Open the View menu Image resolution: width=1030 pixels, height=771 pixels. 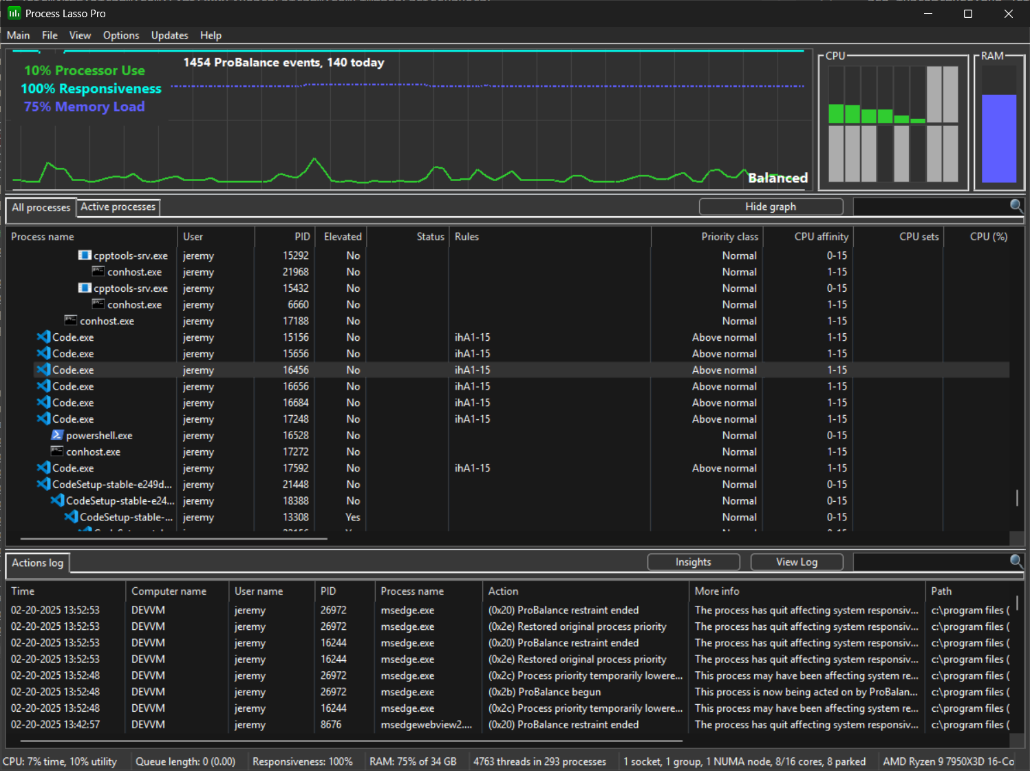point(80,35)
